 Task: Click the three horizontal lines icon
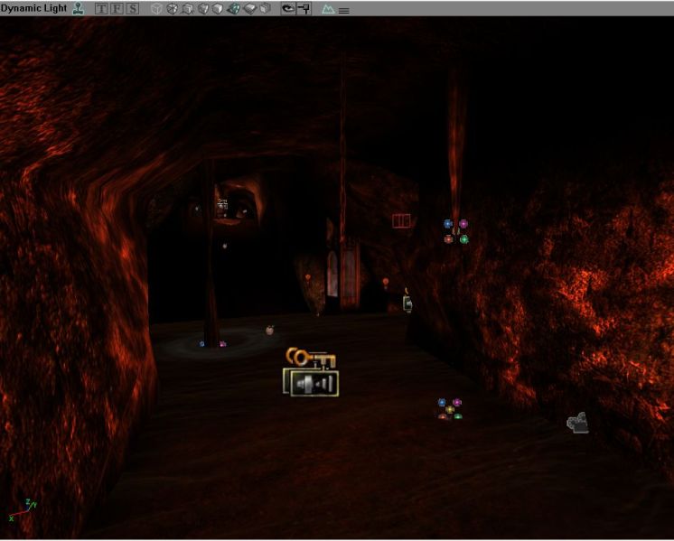tap(344, 11)
